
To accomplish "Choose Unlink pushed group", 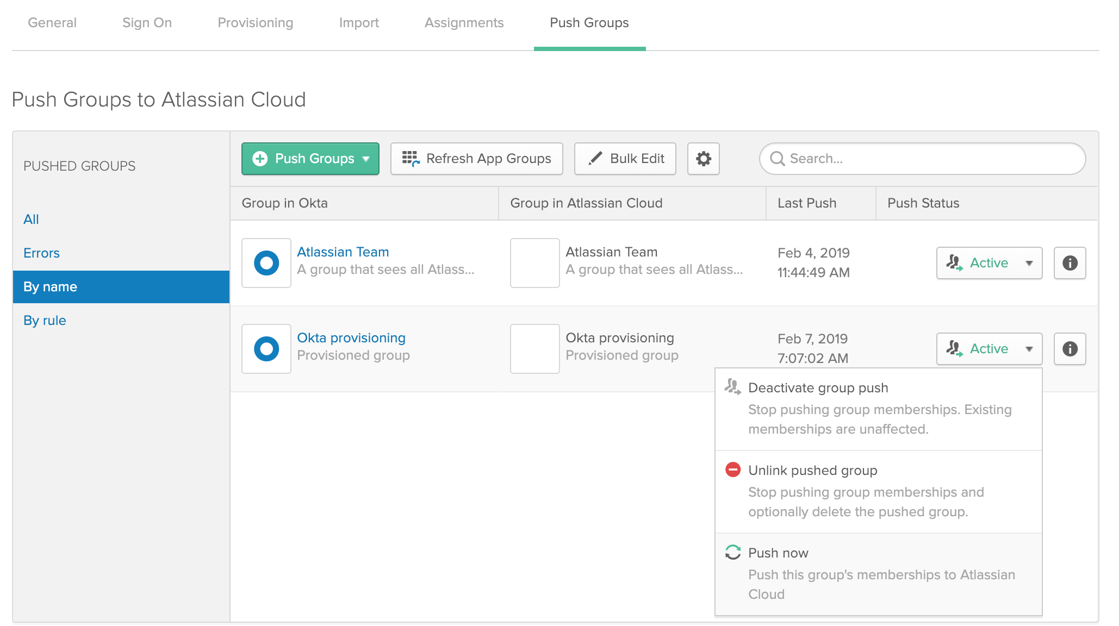I will pyautogui.click(x=879, y=491).
